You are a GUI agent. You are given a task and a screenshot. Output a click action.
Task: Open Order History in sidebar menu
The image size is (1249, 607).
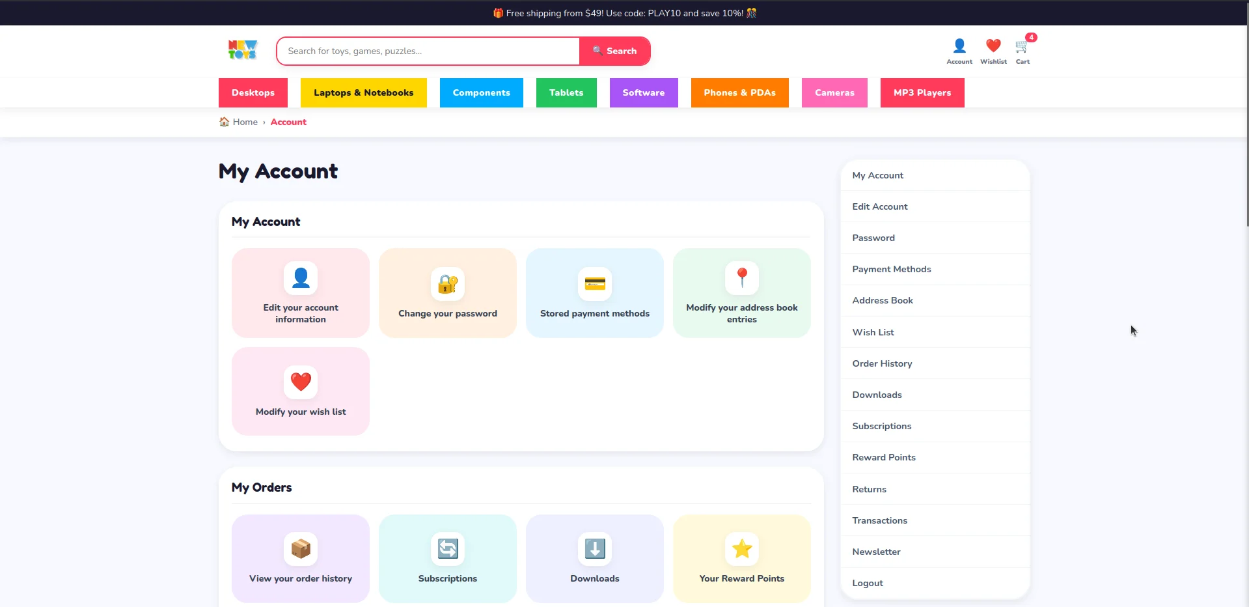(935, 363)
